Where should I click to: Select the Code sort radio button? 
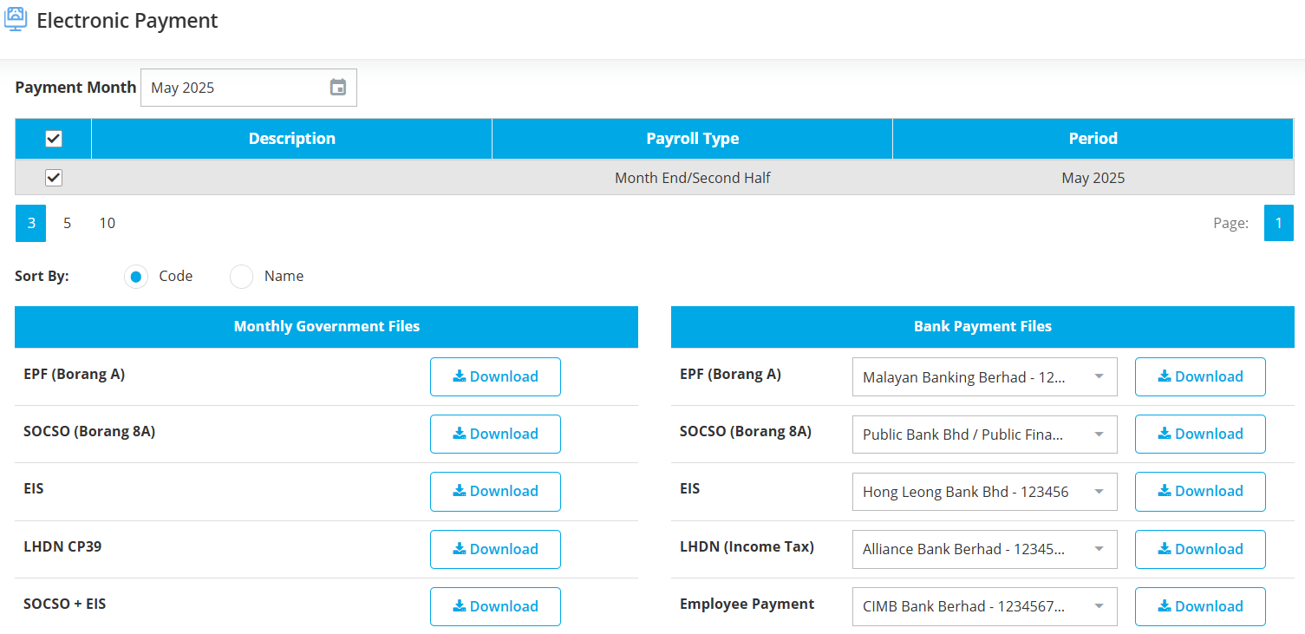[x=135, y=277]
